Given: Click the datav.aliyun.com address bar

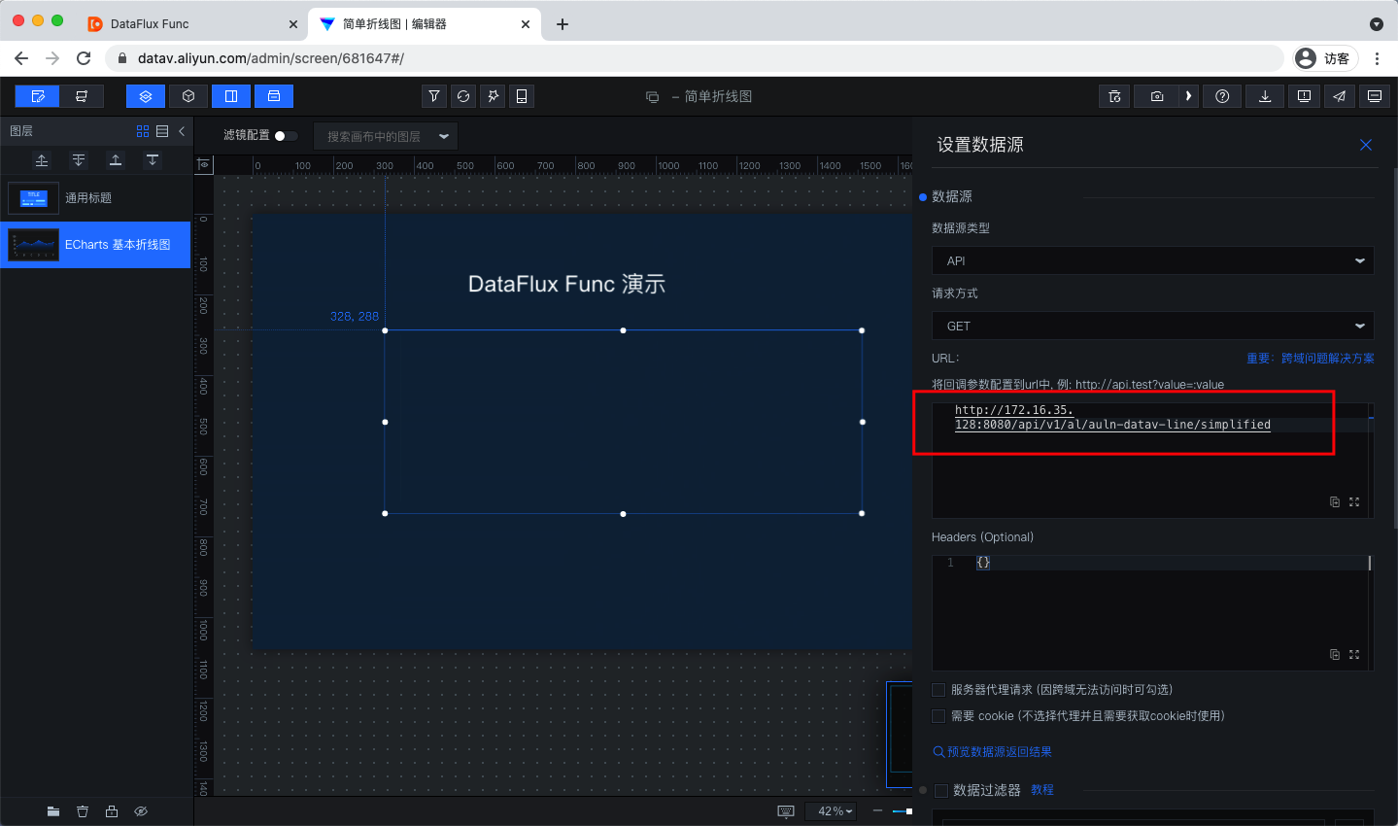Looking at the screenshot, I should [x=695, y=58].
